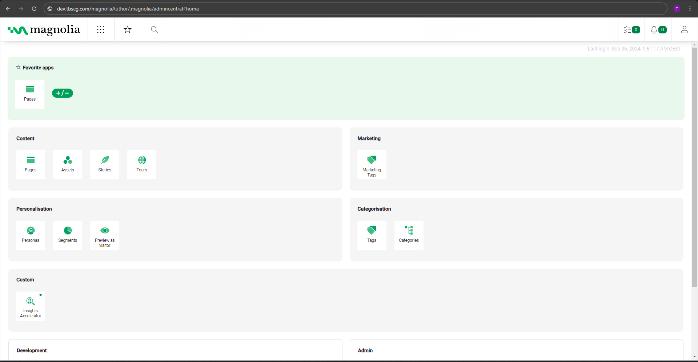Image resolution: width=698 pixels, height=362 pixels.
Task: Open the Pages app in the Content section
Action: pyautogui.click(x=30, y=164)
